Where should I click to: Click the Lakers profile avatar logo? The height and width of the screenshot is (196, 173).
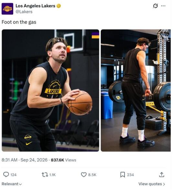pos(7,9)
